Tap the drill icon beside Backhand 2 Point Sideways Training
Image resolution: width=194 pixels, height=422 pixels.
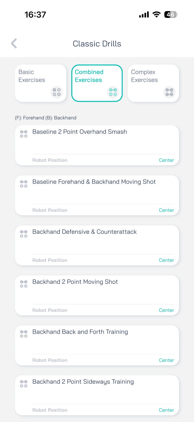coord(24,384)
